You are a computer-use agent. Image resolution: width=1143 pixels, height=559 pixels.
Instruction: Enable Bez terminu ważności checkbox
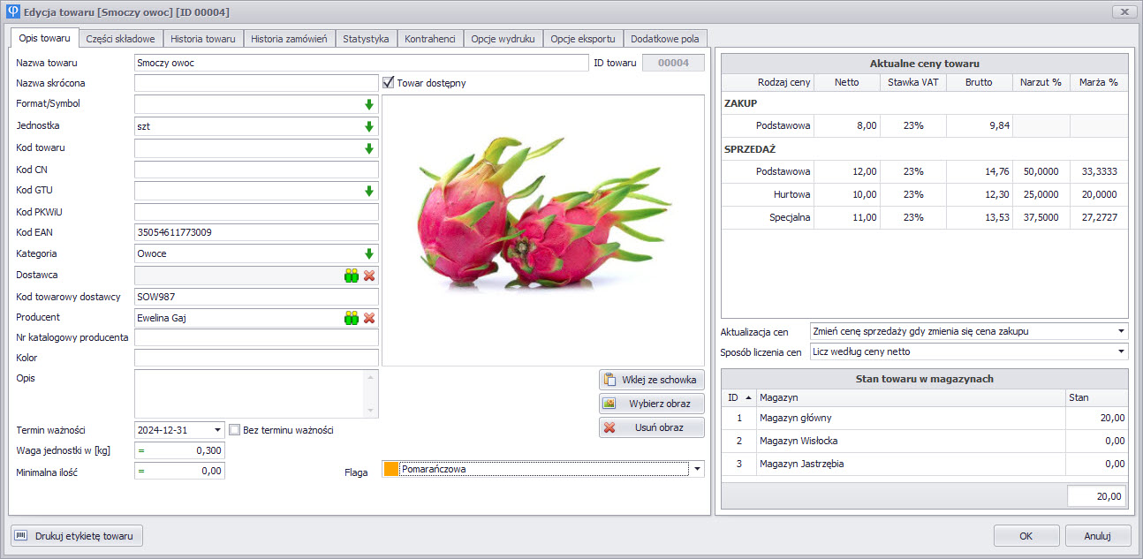235,430
